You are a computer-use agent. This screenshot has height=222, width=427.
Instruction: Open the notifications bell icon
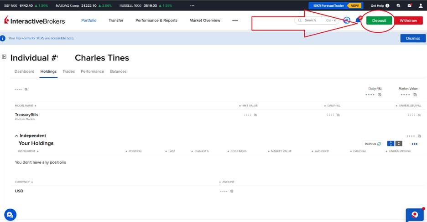pyautogui.click(x=358, y=20)
